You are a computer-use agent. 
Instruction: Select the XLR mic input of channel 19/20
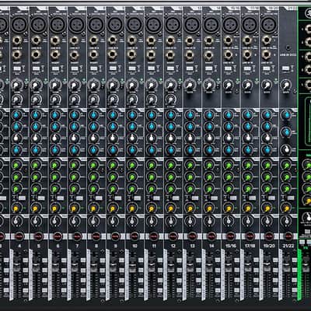point(268,25)
